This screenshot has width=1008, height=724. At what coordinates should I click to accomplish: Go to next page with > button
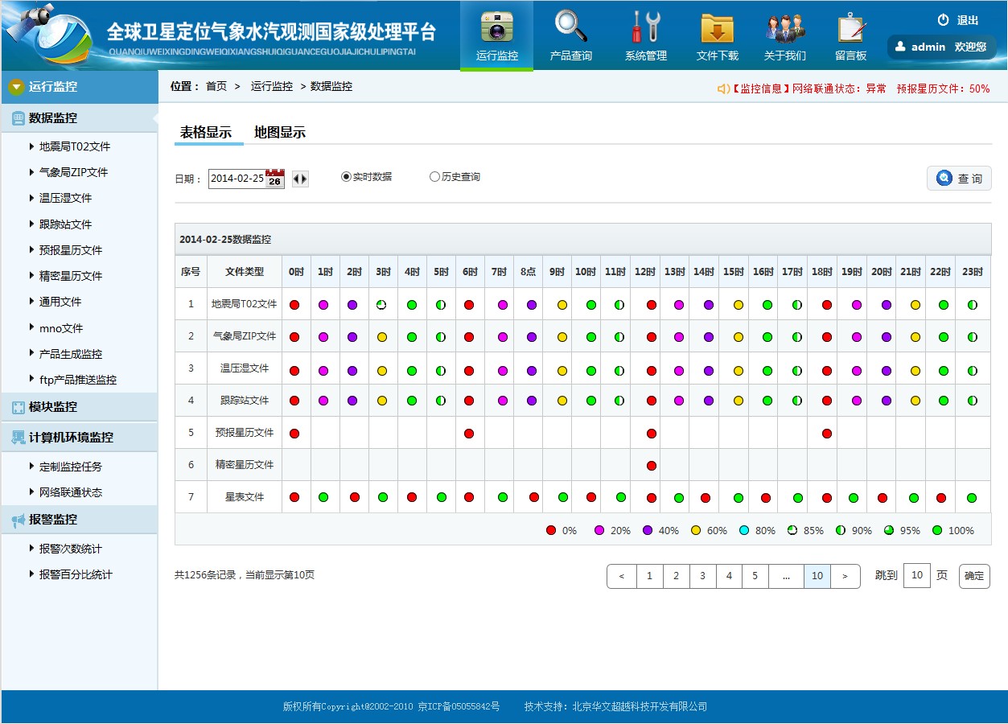point(845,577)
